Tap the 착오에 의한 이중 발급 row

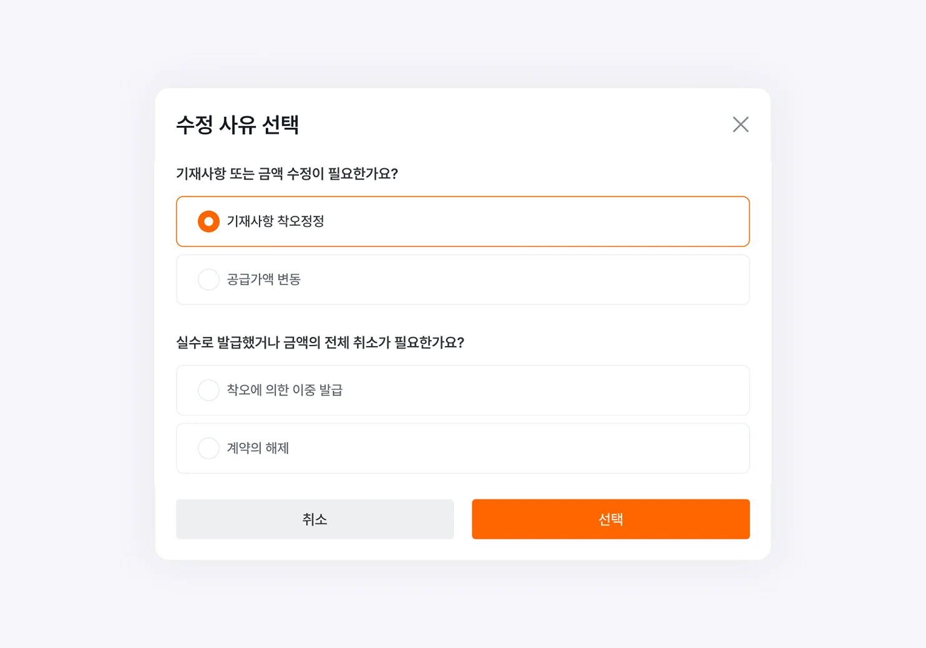[462, 390]
